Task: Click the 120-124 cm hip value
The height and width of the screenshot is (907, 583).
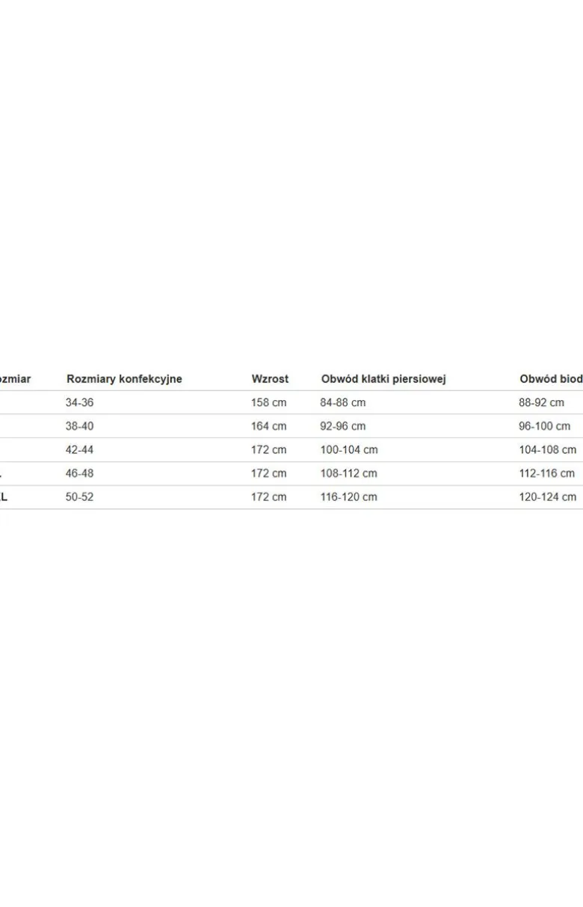Action: click(548, 496)
